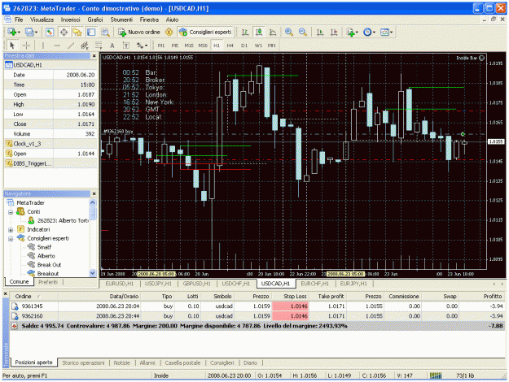The height and width of the screenshot is (382, 509).
Task: Switch timeframe to D1
Action: (x=244, y=46)
